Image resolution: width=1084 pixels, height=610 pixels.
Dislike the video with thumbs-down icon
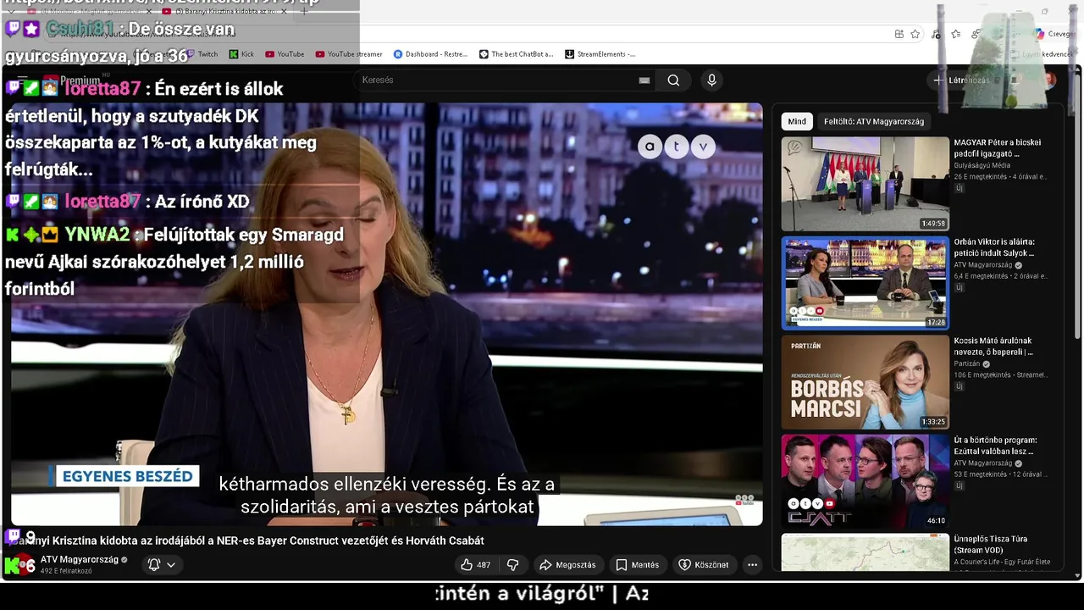(512, 564)
